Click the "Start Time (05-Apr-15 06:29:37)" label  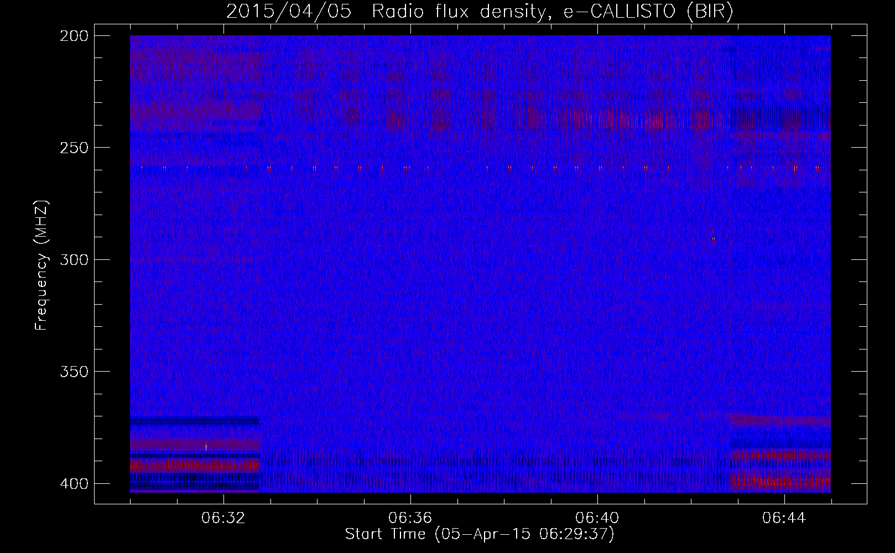click(x=480, y=534)
